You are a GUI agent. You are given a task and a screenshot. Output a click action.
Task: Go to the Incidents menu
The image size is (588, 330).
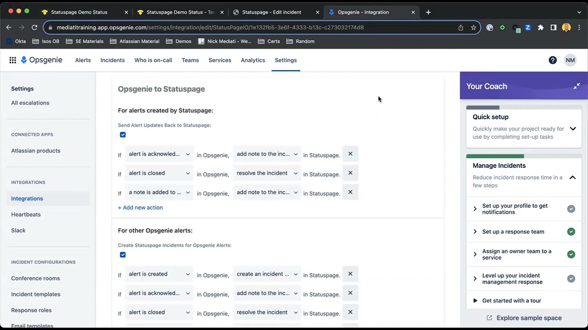pos(113,60)
